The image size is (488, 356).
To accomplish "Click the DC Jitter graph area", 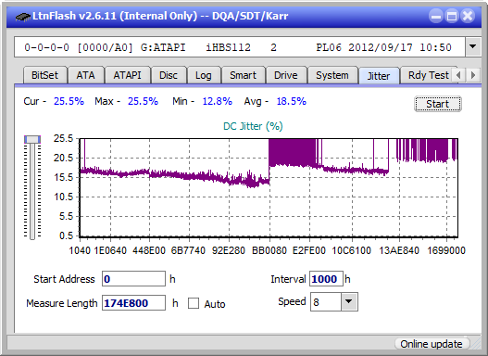I will 269,188.
